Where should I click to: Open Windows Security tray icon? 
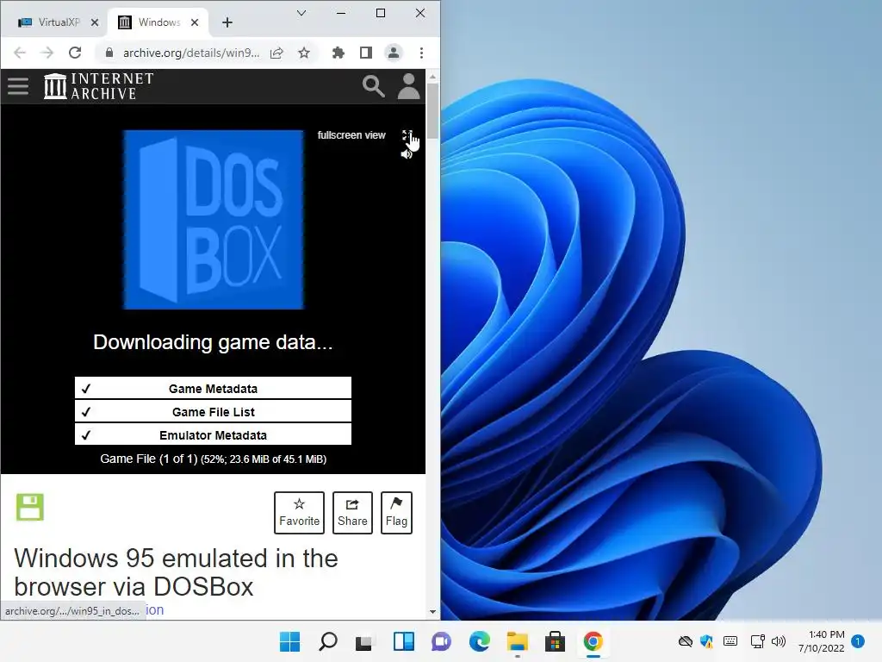click(x=706, y=641)
